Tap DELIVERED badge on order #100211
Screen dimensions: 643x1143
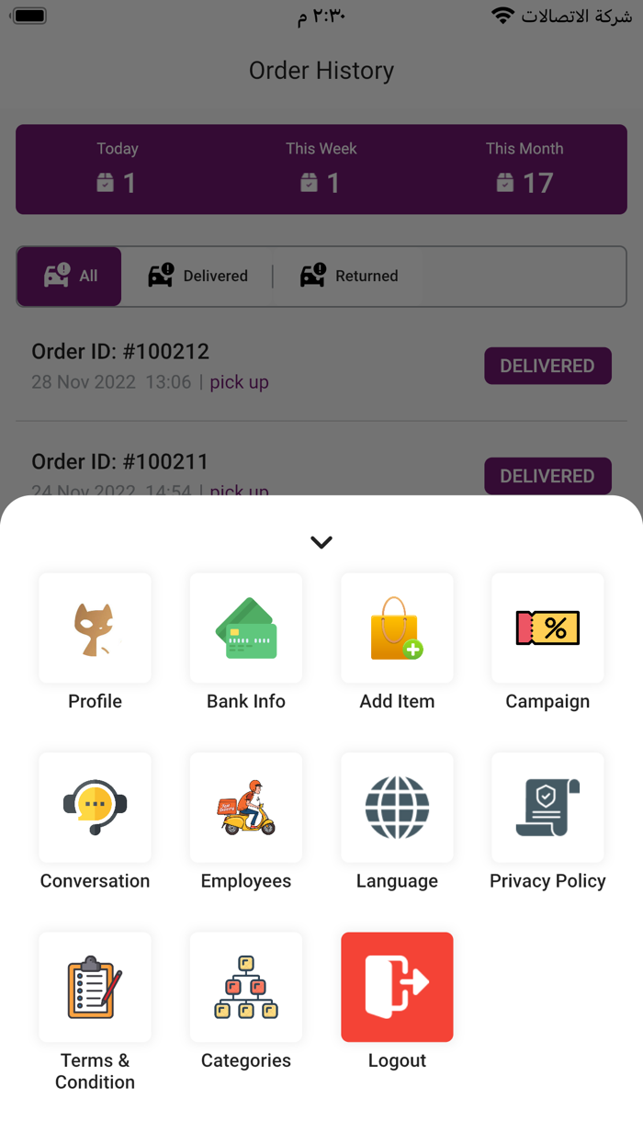tap(547, 476)
